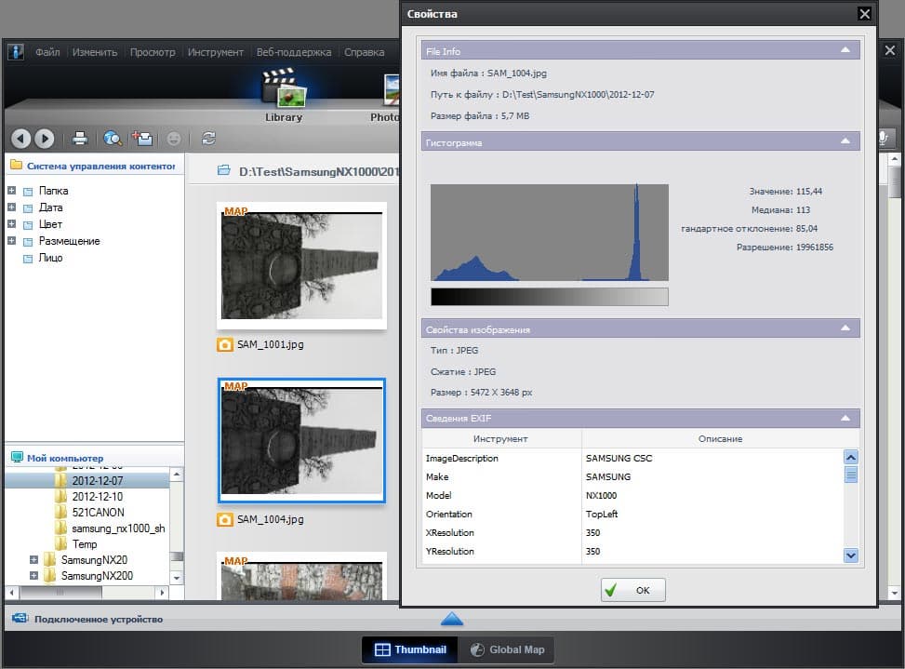
Task: Collapse the Гистограмма section
Action: click(x=845, y=141)
